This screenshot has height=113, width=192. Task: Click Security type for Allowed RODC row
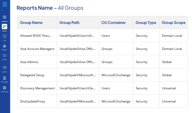(142, 36)
